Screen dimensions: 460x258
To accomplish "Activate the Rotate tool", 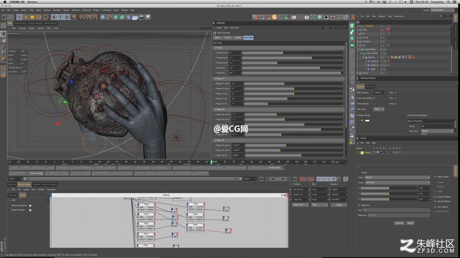I will coord(39,17).
